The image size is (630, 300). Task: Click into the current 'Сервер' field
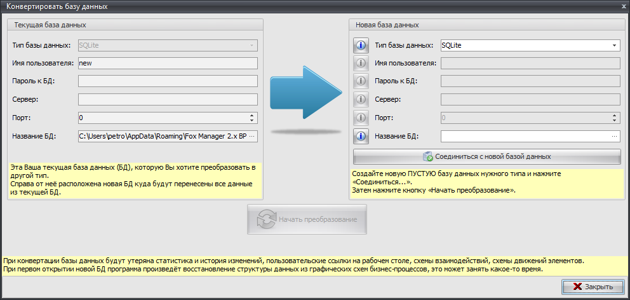(x=167, y=100)
